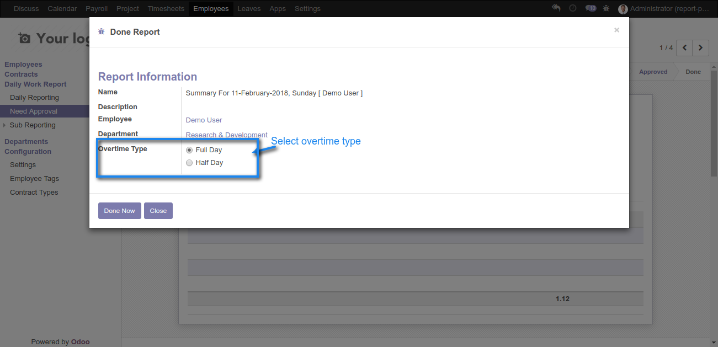Screen dimensions: 718x347
Task: Click the bug icon in dialog title
Action: [101, 32]
